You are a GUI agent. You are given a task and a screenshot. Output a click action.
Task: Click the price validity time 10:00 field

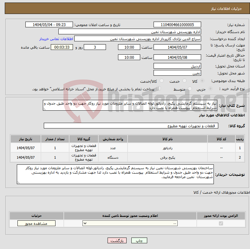pos(129,57)
